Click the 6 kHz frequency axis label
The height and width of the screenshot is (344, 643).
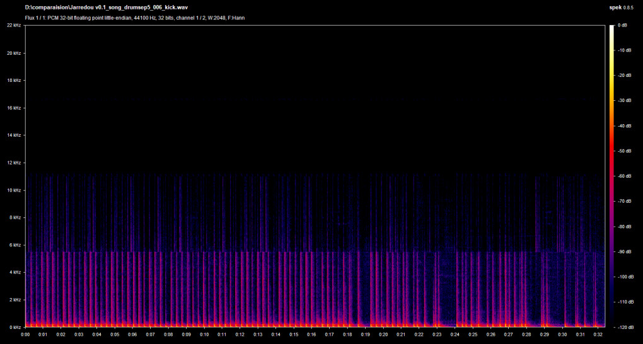[x=16, y=245]
